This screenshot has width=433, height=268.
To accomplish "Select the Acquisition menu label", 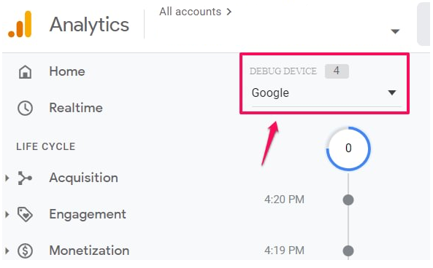I will [84, 178].
